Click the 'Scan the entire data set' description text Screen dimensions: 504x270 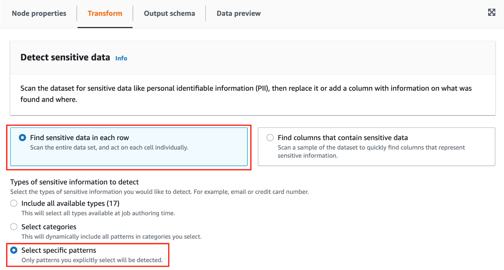tap(109, 147)
